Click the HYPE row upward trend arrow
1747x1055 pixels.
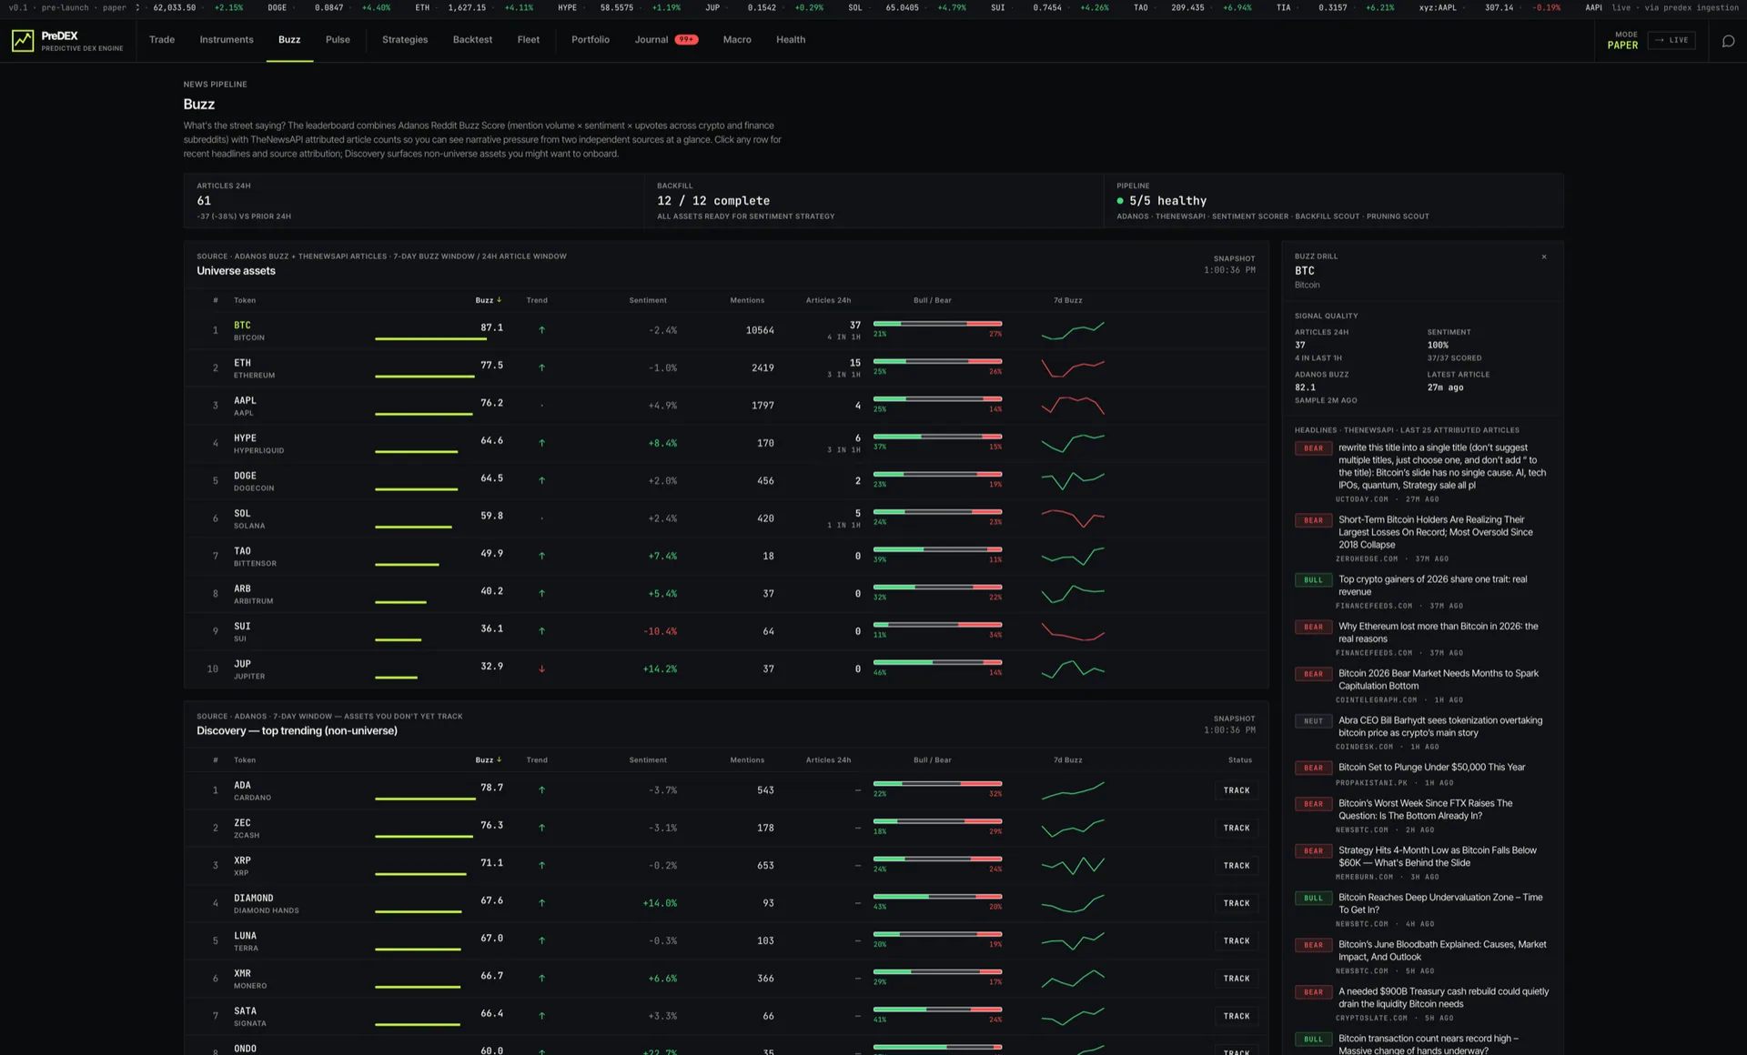541,443
